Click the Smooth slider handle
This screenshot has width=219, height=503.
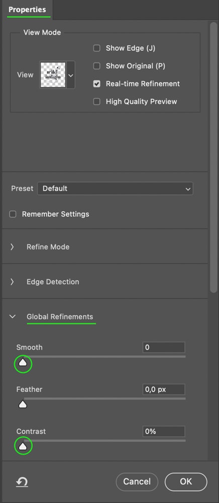23,363
